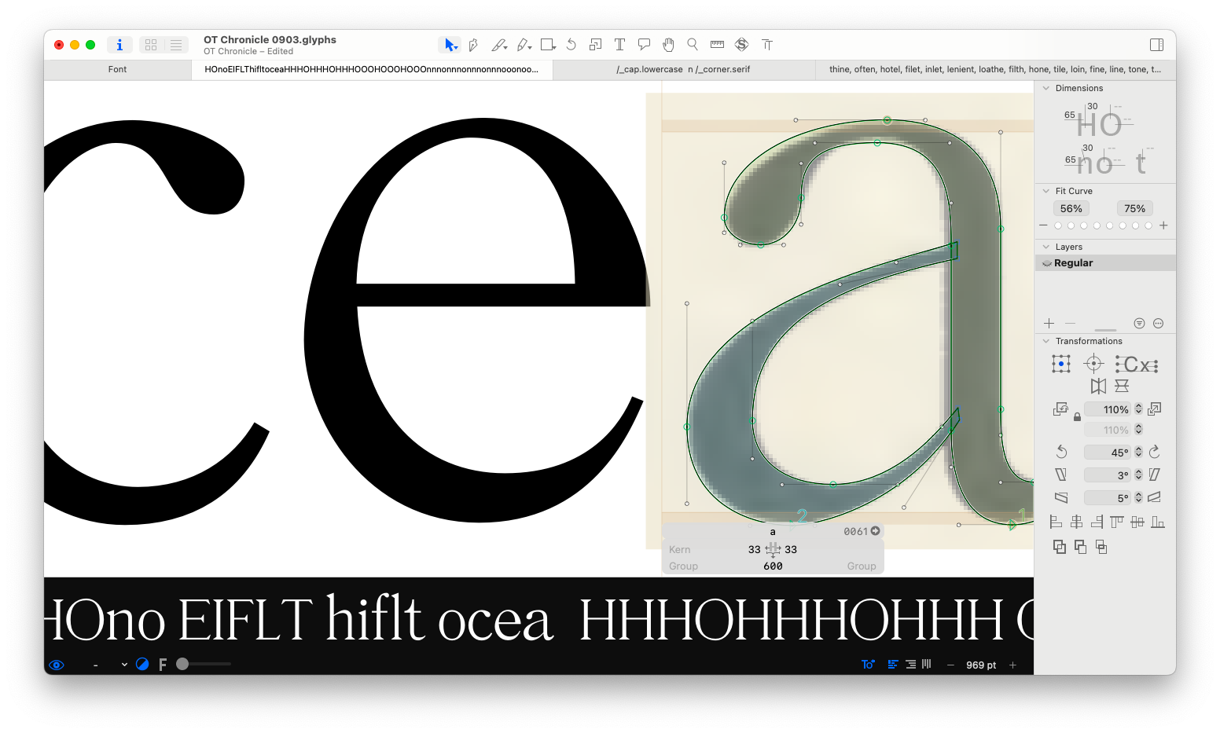This screenshot has width=1220, height=733.
Task: Activate the Hand tool
Action: 668,45
